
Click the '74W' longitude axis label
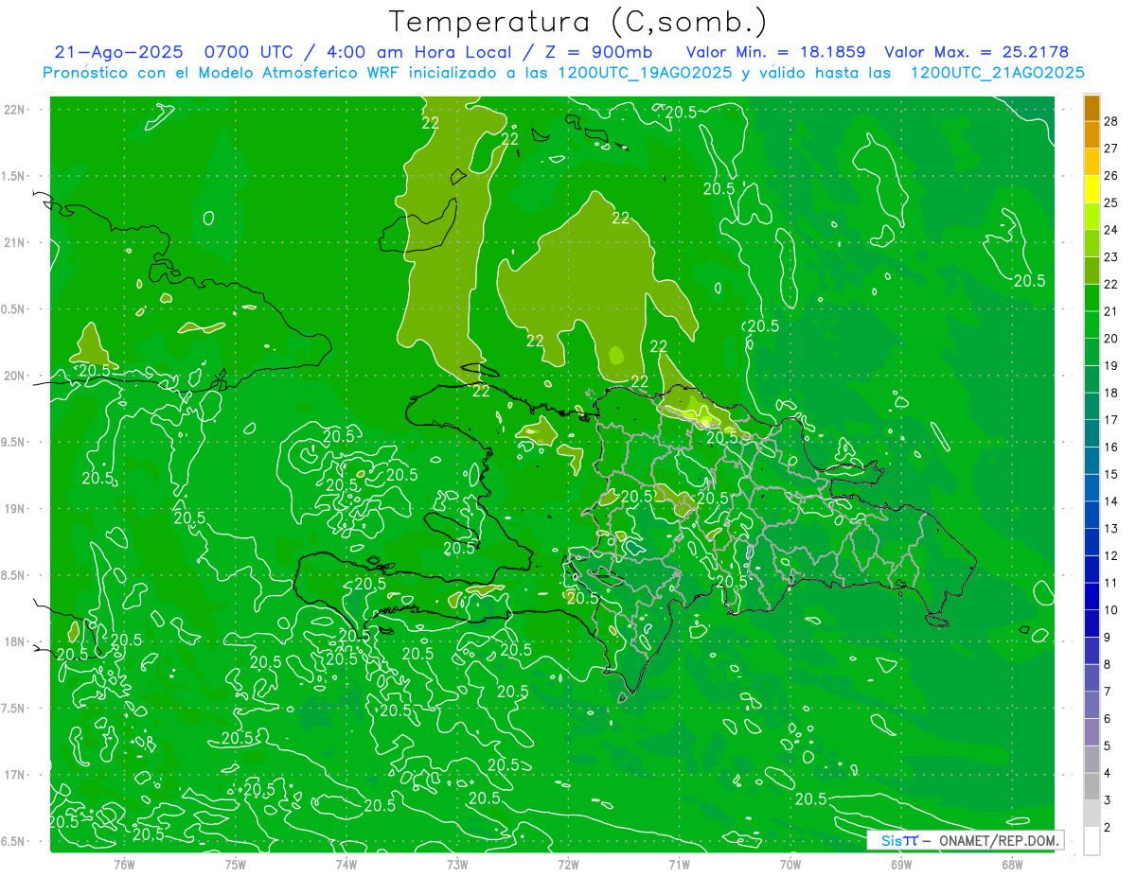point(346,865)
